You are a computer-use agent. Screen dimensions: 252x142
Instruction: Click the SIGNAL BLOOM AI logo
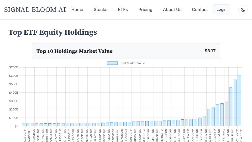tap(35, 10)
